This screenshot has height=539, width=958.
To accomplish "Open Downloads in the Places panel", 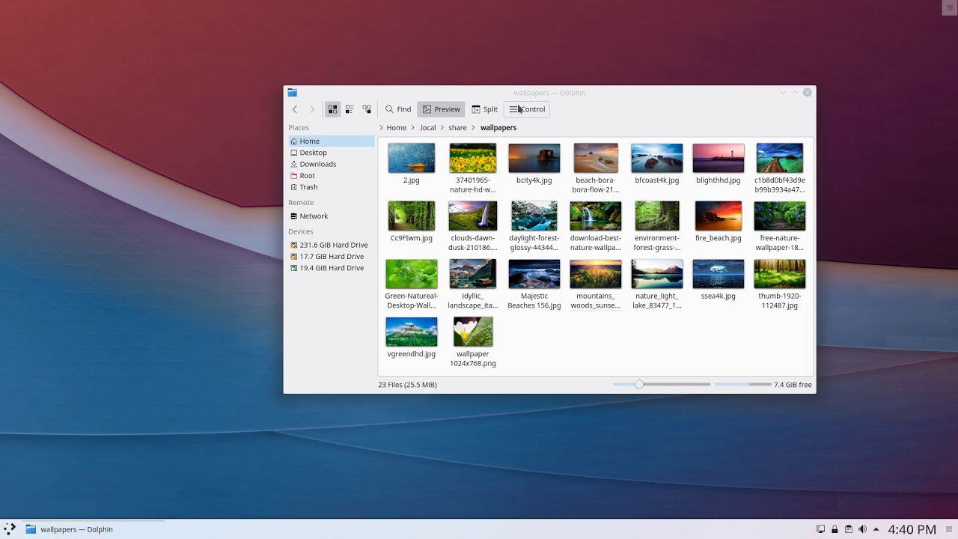I will pos(332,164).
